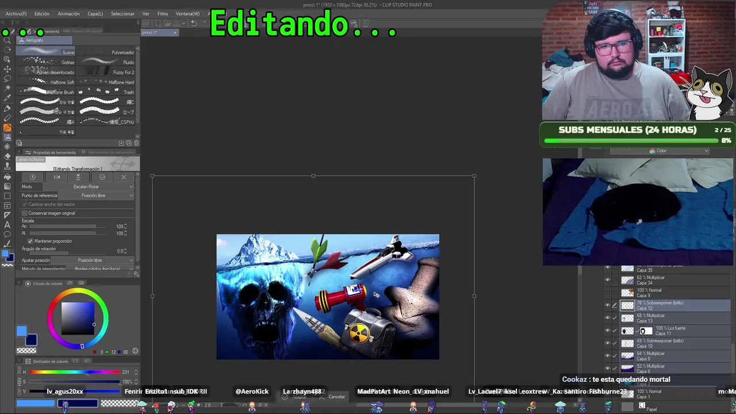Select the Eraser tool

pyautogui.click(x=7, y=156)
